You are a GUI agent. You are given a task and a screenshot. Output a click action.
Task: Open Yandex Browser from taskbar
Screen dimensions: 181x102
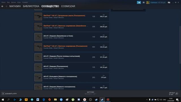[x=85, y=99]
